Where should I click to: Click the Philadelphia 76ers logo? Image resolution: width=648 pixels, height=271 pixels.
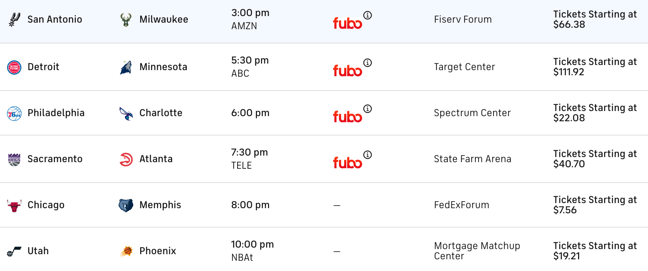point(14,114)
